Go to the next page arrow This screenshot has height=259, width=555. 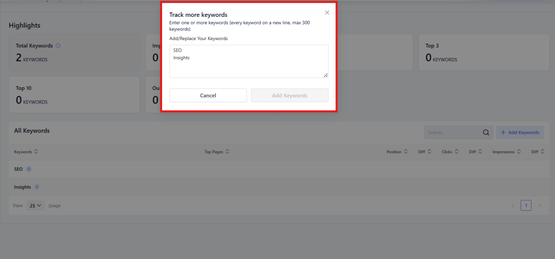point(540,205)
